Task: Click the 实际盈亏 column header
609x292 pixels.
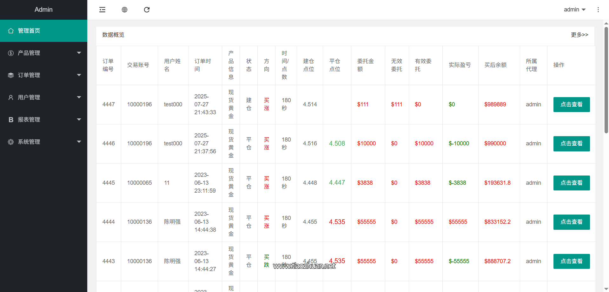Action: pyautogui.click(x=460, y=65)
